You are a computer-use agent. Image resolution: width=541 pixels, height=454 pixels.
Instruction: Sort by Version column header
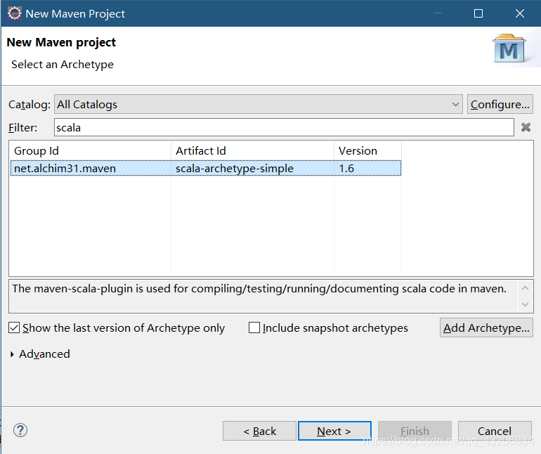coord(367,151)
